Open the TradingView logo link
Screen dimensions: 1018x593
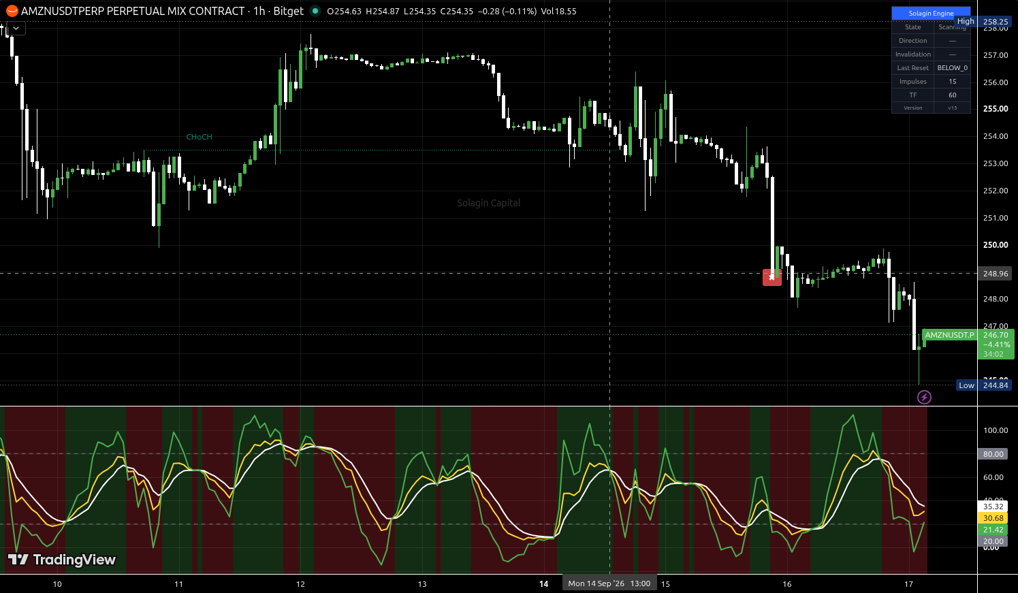(61, 560)
